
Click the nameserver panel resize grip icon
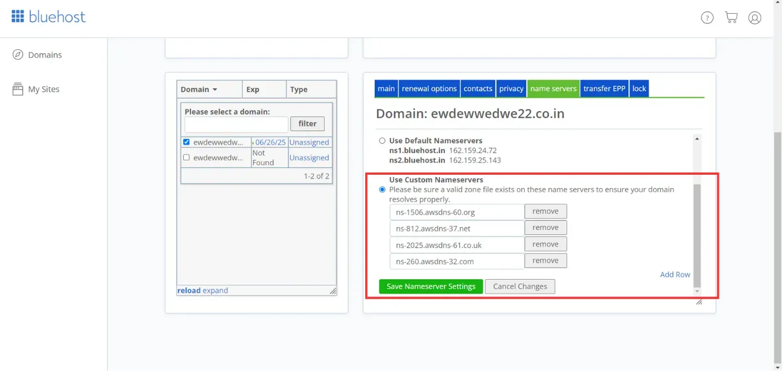coord(699,301)
